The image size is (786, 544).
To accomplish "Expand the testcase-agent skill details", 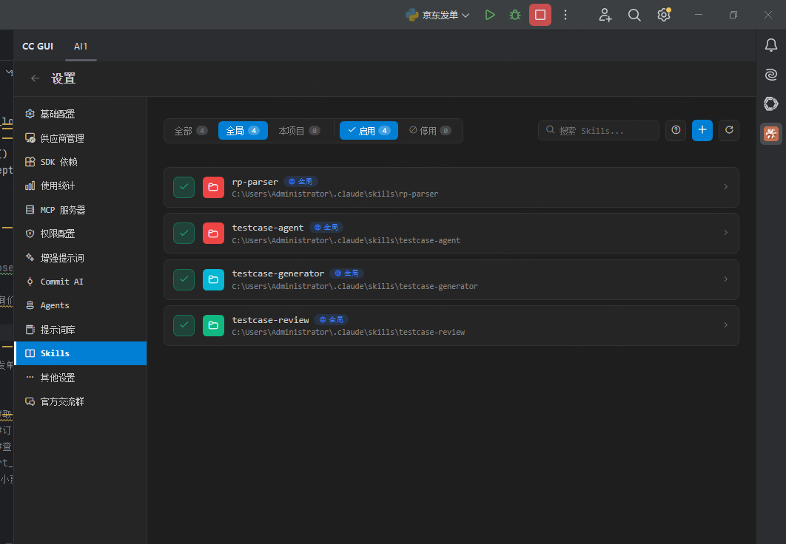I will (725, 233).
